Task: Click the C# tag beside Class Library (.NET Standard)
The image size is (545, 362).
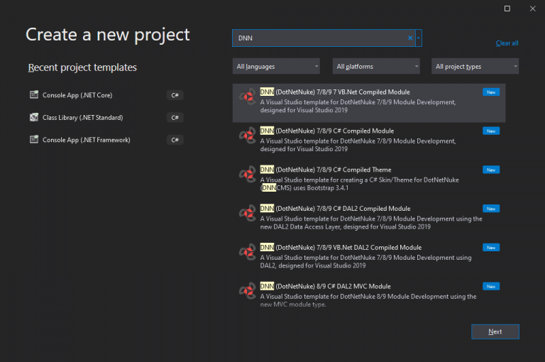Action: (x=175, y=118)
